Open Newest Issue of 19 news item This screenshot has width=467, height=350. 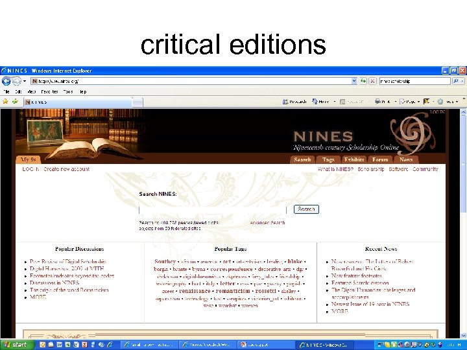tap(370, 304)
